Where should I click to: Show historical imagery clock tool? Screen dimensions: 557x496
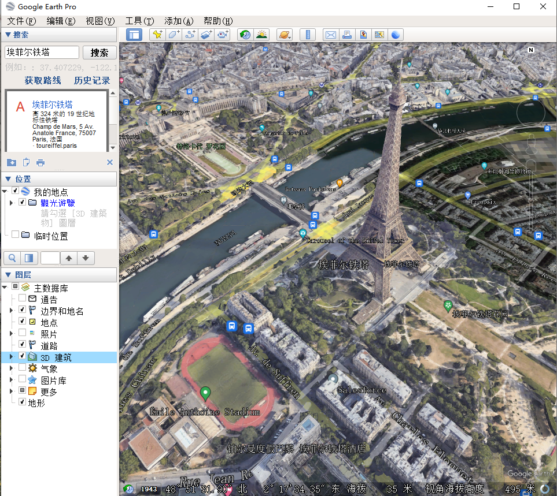tap(245, 35)
